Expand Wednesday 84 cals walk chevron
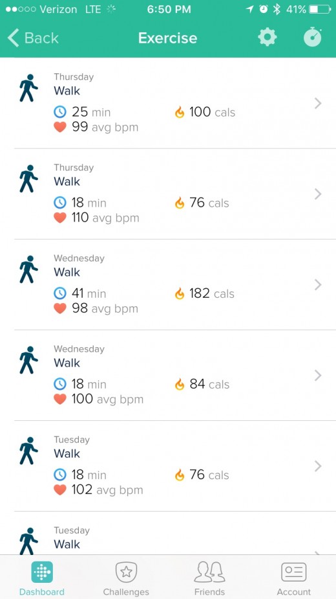Screen dimensions: 336x599 click(318, 376)
